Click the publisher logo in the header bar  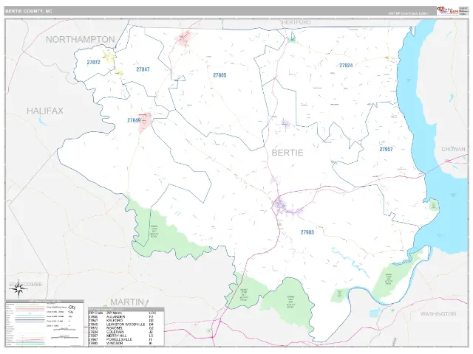448,11
